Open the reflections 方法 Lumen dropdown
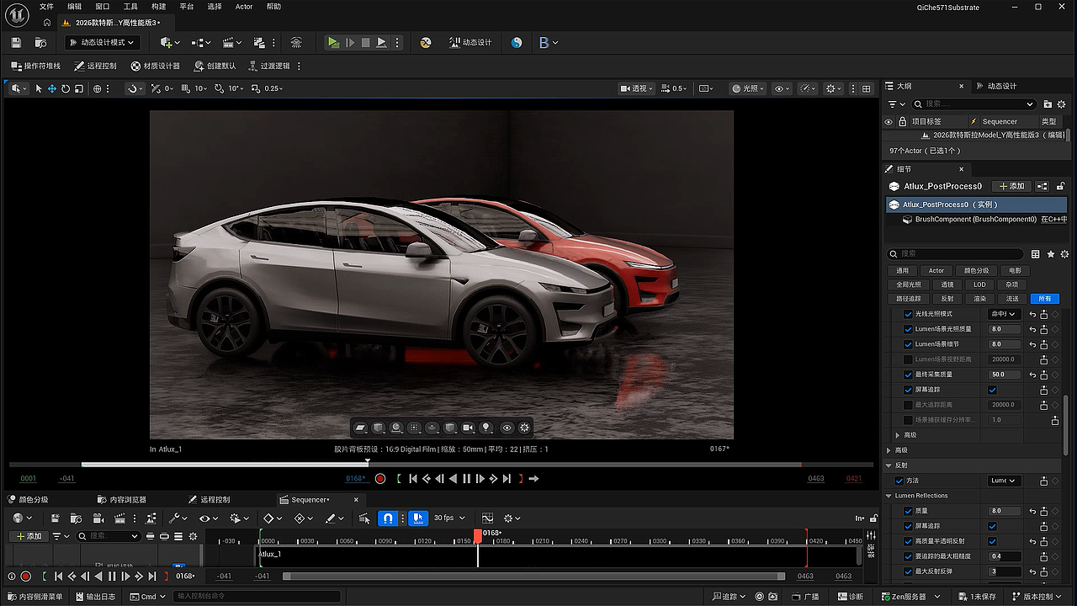The height and width of the screenshot is (606, 1077). pos(1004,481)
